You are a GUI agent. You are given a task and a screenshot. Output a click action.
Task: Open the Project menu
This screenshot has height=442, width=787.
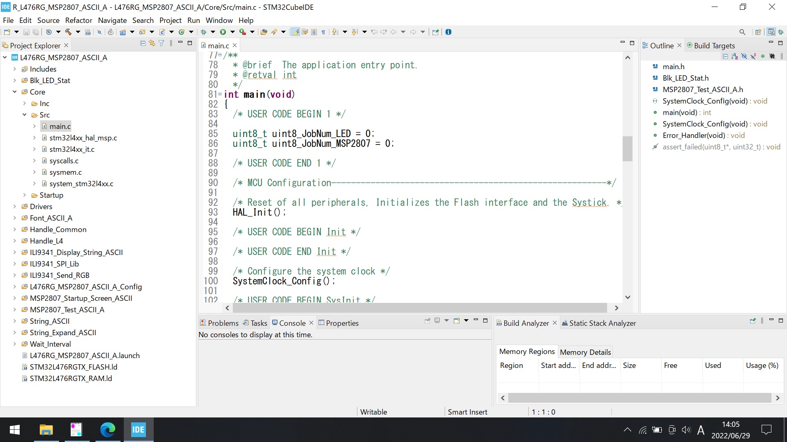point(170,20)
